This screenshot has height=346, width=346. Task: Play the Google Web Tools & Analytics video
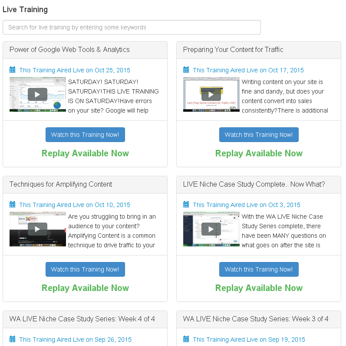coord(37,94)
